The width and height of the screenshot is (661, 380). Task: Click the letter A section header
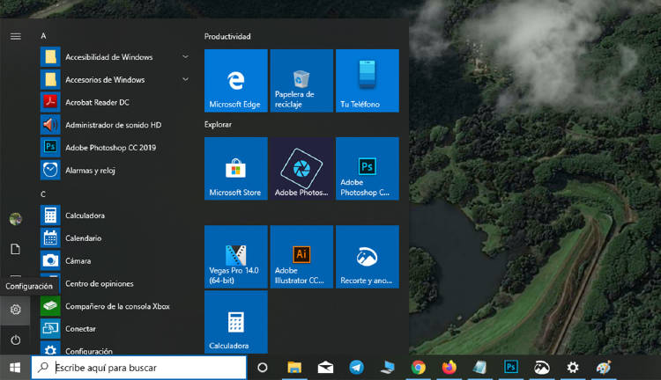43,36
